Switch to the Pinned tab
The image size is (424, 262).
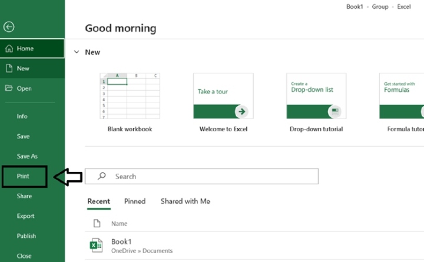(135, 201)
